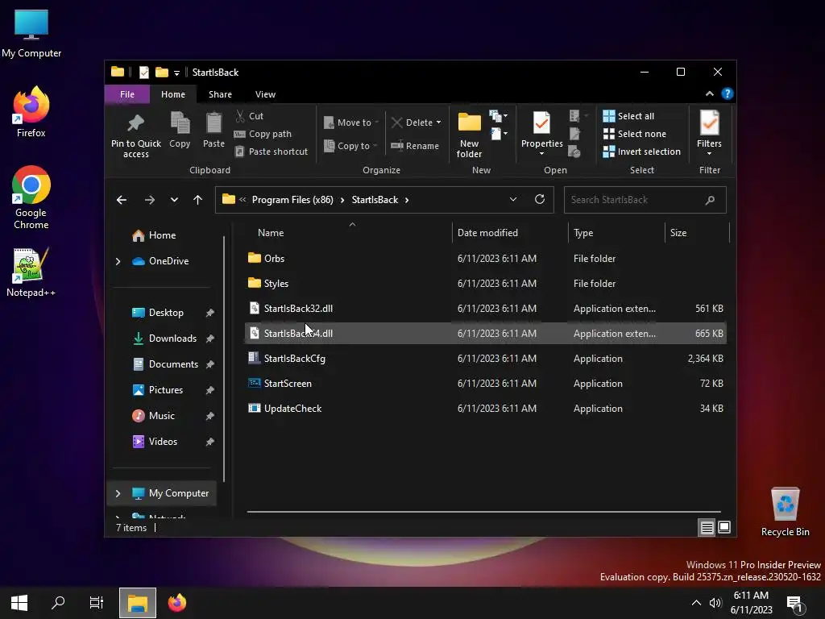Viewport: 825px width, 619px height.
Task: Click Pin to Quick access icon
Action: pos(135,123)
